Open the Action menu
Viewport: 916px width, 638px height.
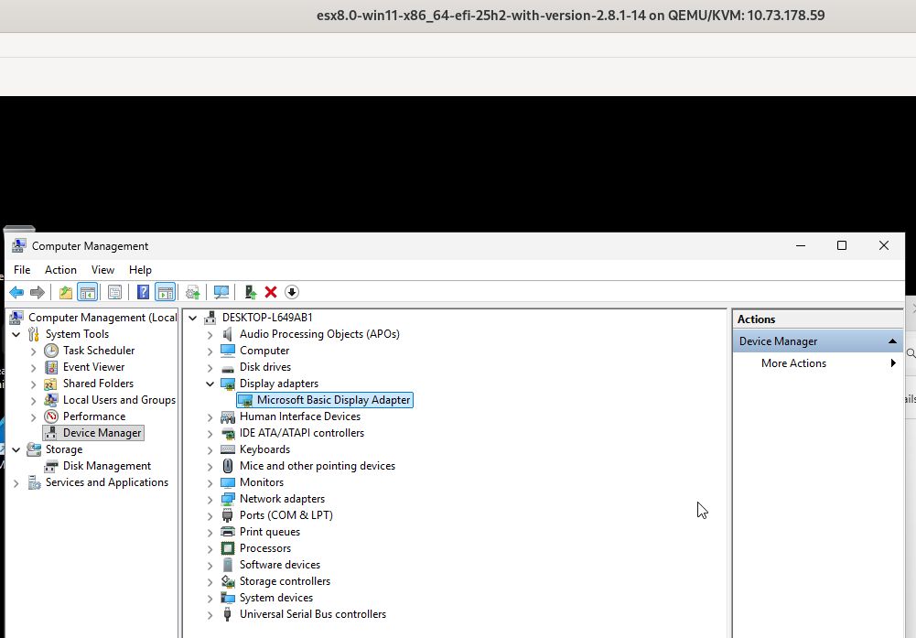60,270
